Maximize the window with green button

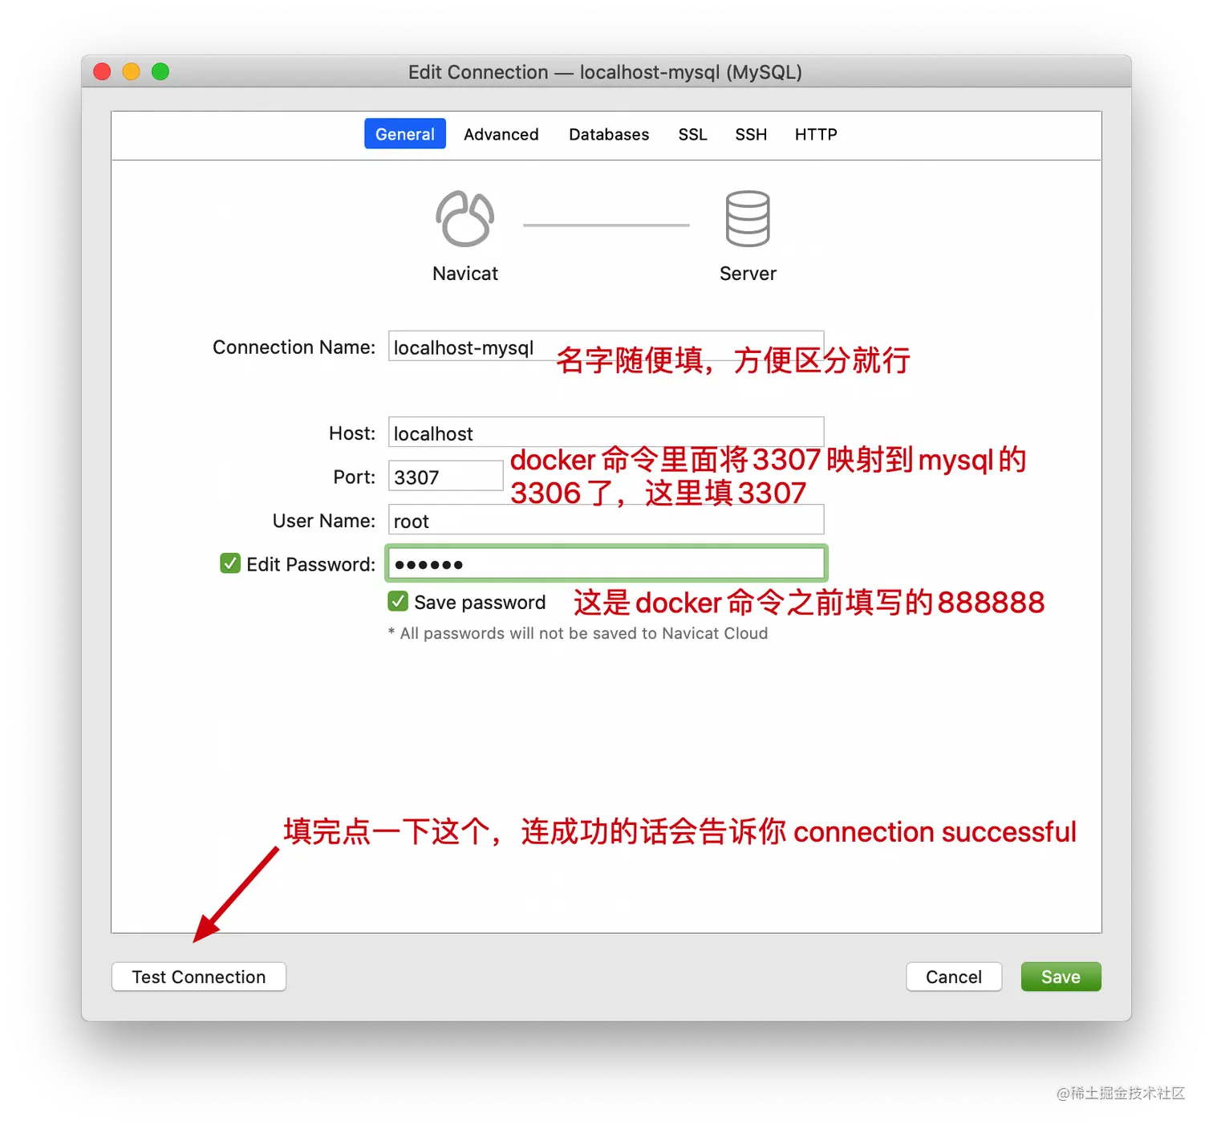tap(160, 71)
